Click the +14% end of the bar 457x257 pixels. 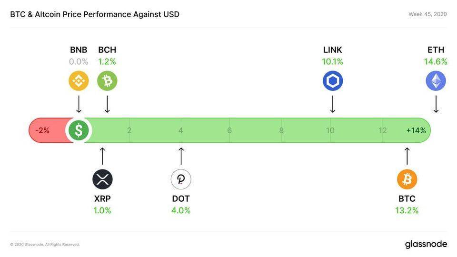pyautogui.click(x=416, y=130)
